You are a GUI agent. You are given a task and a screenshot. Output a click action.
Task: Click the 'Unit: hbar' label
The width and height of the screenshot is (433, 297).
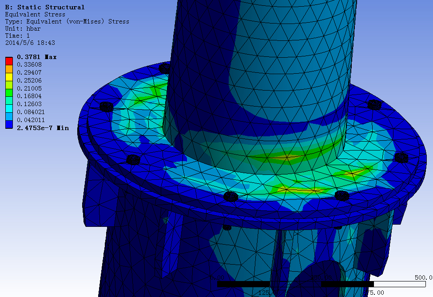click(x=23, y=29)
